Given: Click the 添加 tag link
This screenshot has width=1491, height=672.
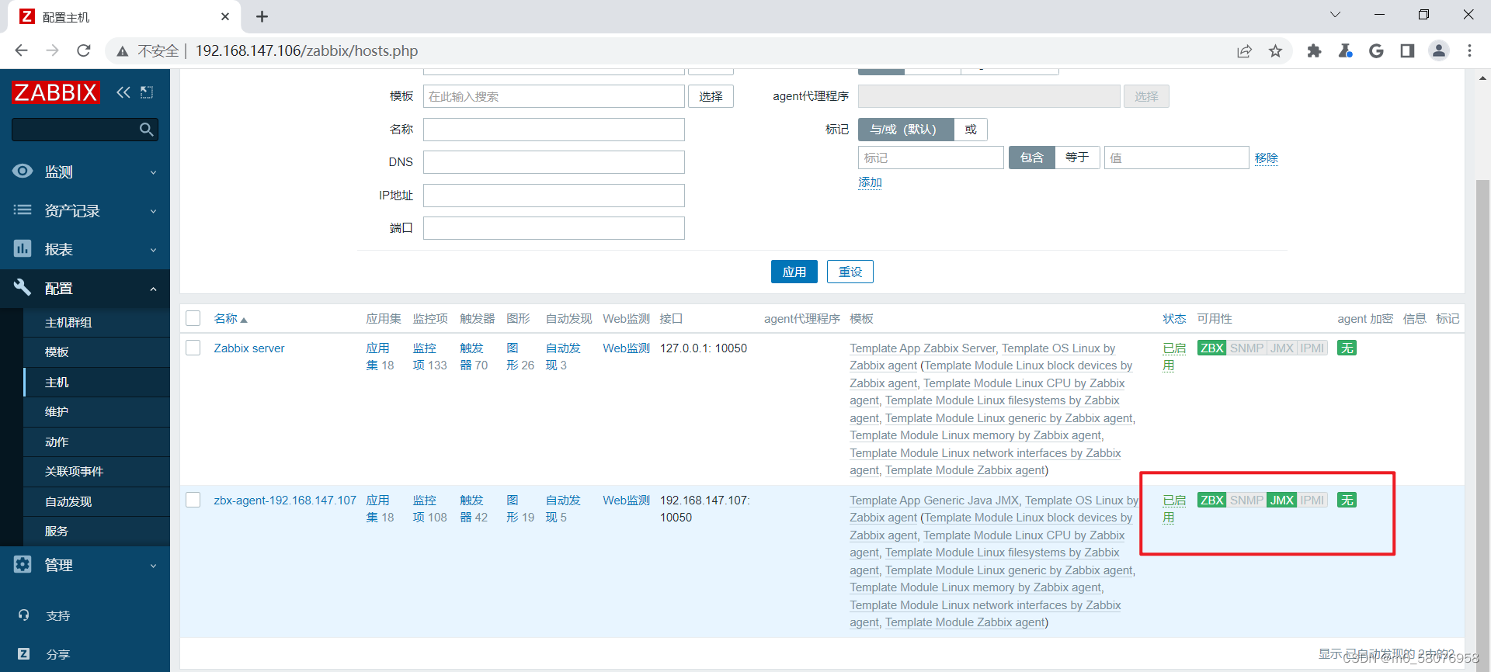Looking at the screenshot, I should pyautogui.click(x=870, y=182).
